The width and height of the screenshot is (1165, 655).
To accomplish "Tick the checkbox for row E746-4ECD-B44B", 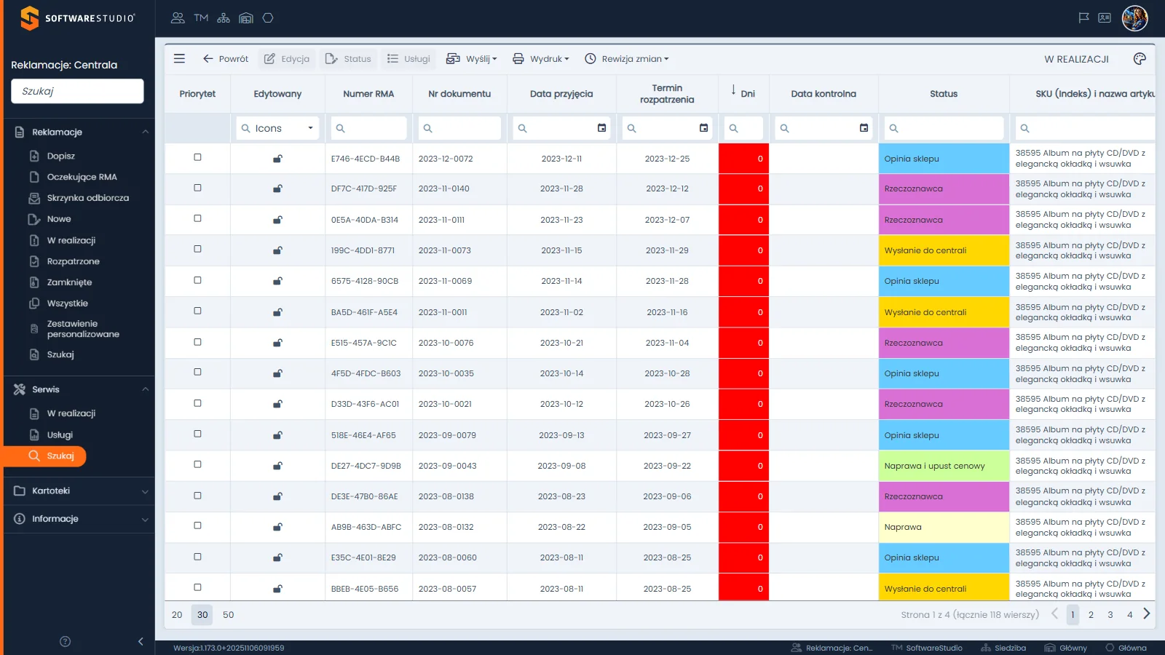I will (x=197, y=157).
